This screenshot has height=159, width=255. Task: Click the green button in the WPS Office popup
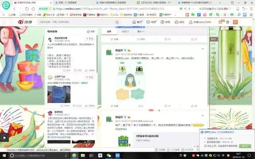[245, 146]
